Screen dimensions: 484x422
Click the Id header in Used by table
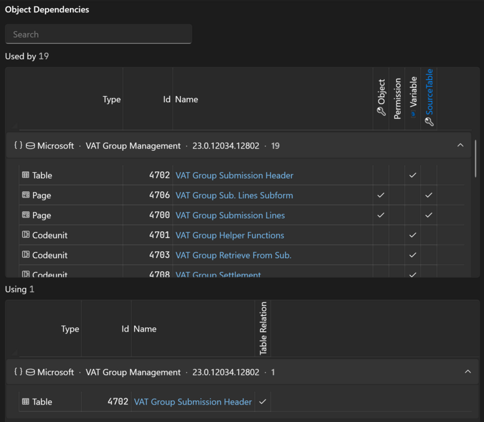click(x=167, y=99)
